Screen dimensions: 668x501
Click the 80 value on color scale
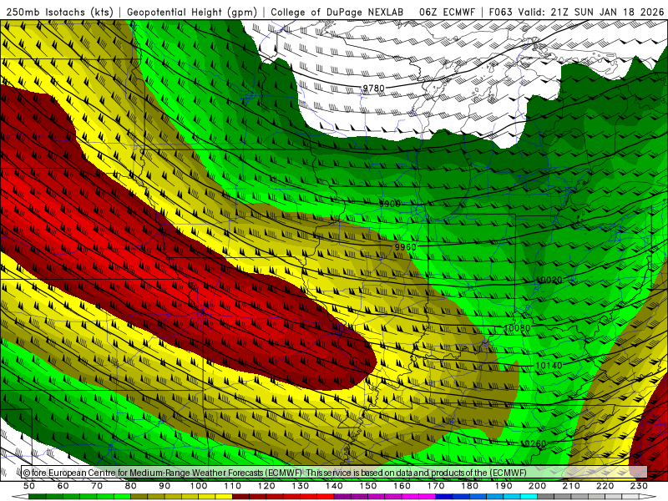131,486
